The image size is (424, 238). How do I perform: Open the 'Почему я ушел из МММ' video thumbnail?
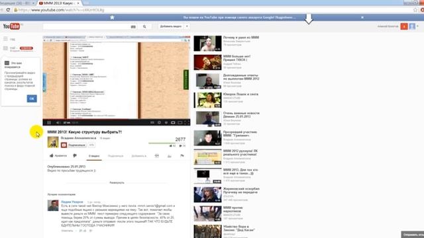[x=207, y=44]
